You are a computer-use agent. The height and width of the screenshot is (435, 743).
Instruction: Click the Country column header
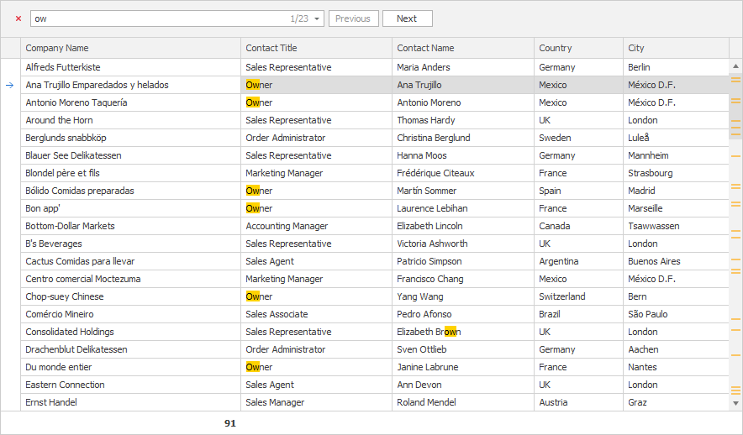click(x=578, y=48)
